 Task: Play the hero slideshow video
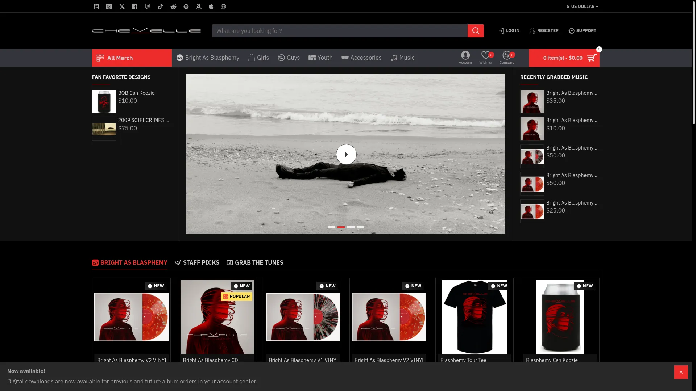346,154
